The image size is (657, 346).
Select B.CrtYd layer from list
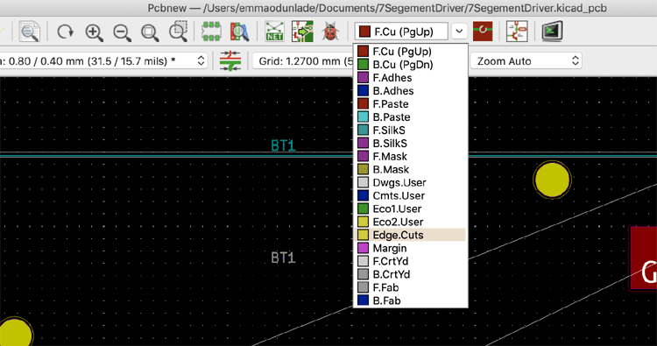[411, 274]
